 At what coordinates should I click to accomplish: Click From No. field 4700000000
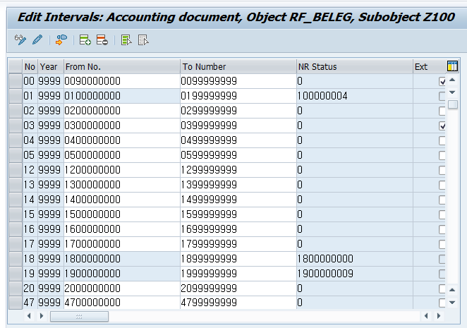click(x=122, y=303)
